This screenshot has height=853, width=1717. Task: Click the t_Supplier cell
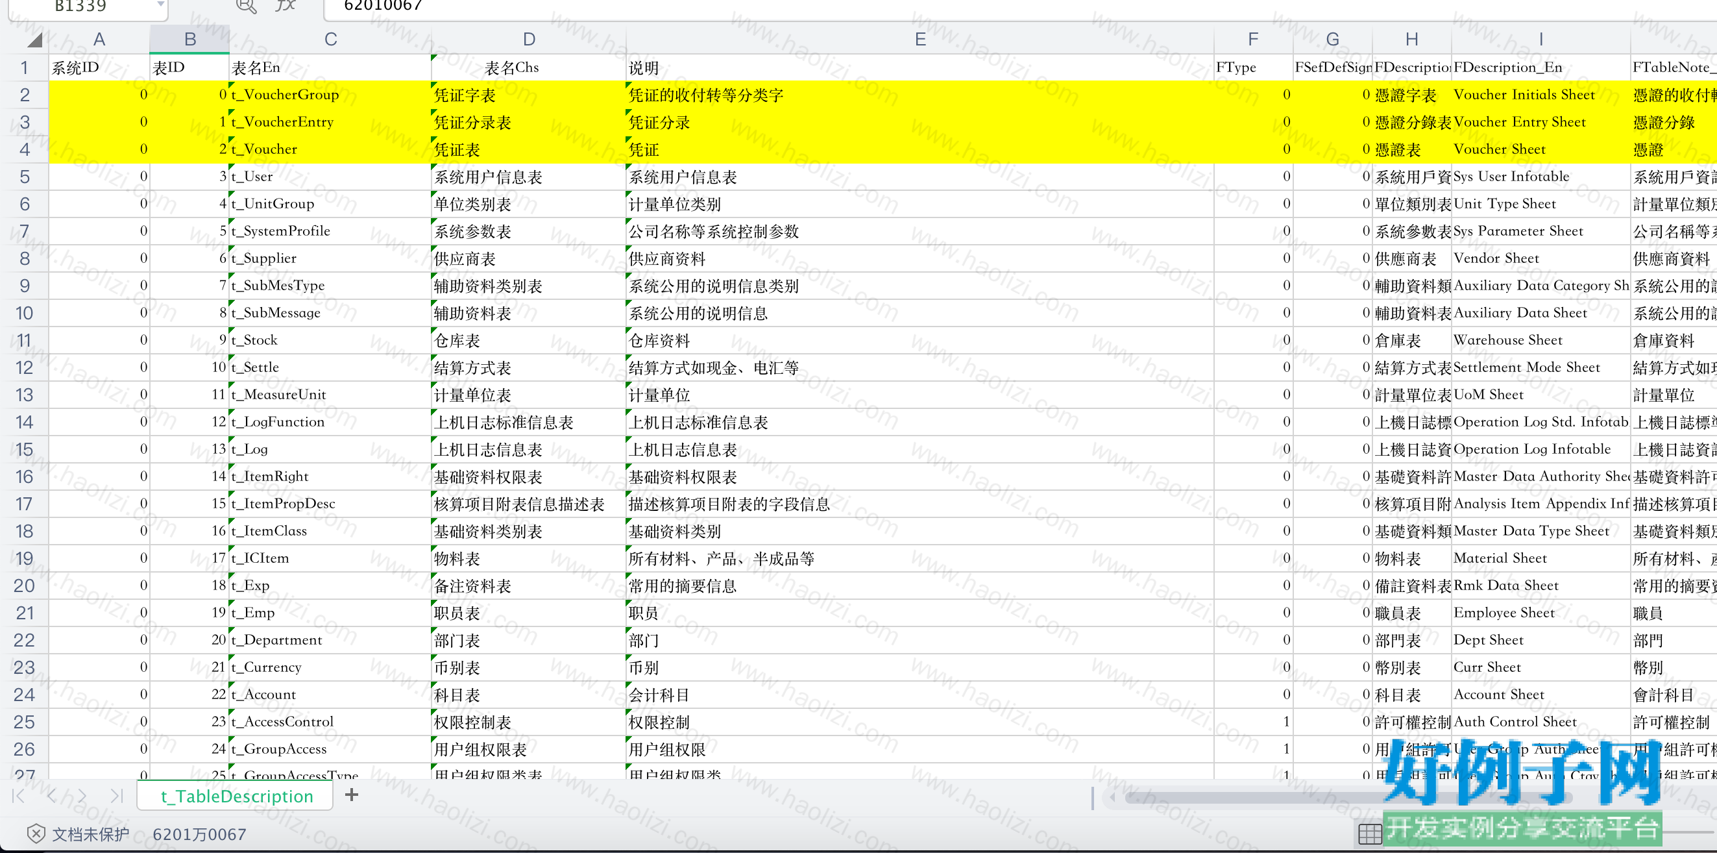(330, 259)
